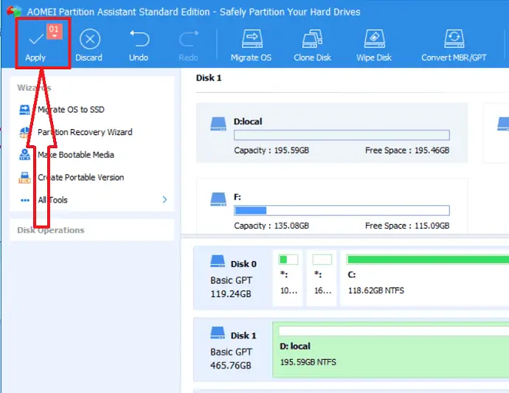Screen dimensions: 509x393
Task: Select C: 118.62GB NTFS partition
Action: click(x=425, y=278)
